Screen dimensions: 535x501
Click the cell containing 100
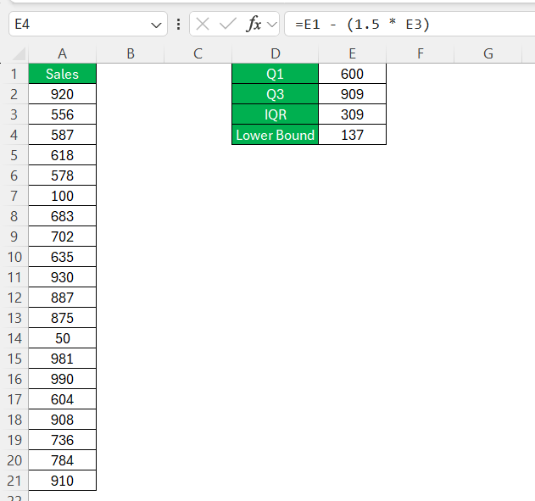pos(63,196)
